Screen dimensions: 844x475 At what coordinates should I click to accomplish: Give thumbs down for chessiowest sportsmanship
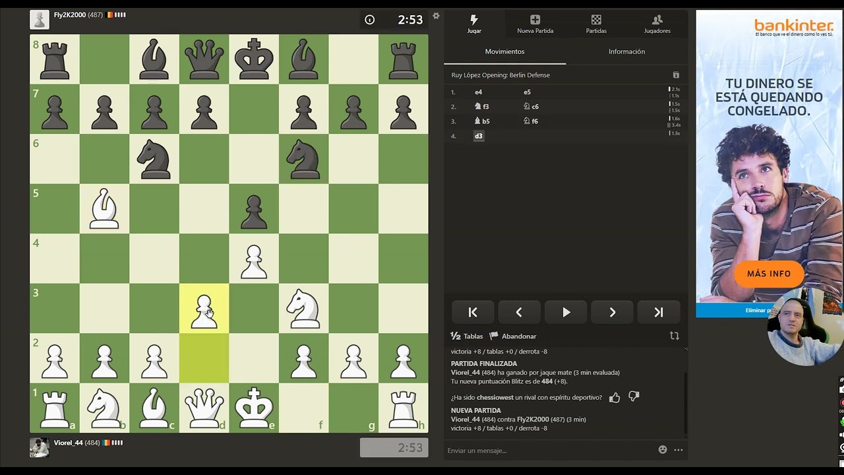(634, 397)
